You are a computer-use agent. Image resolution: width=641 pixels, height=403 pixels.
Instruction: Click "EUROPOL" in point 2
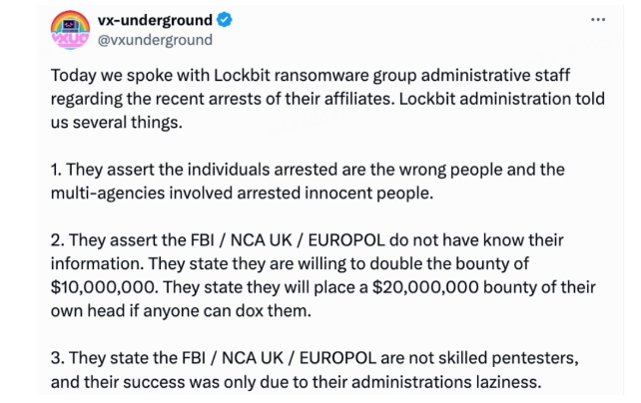click(x=346, y=240)
